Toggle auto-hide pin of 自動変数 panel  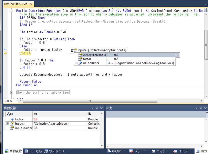[x=97, y=108]
